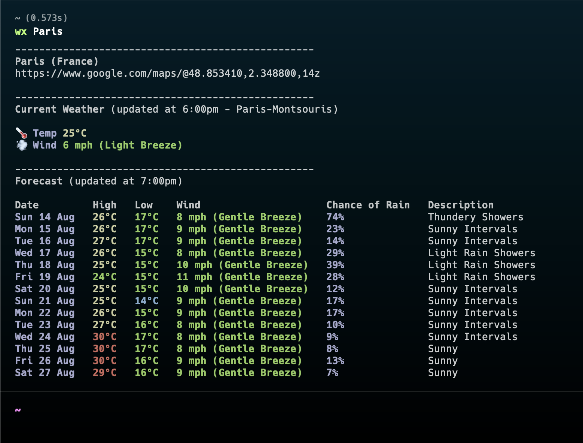This screenshot has width=583, height=443.
Task: Click the 24°C high on Fri 19 Aug
Action: point(104,277)
